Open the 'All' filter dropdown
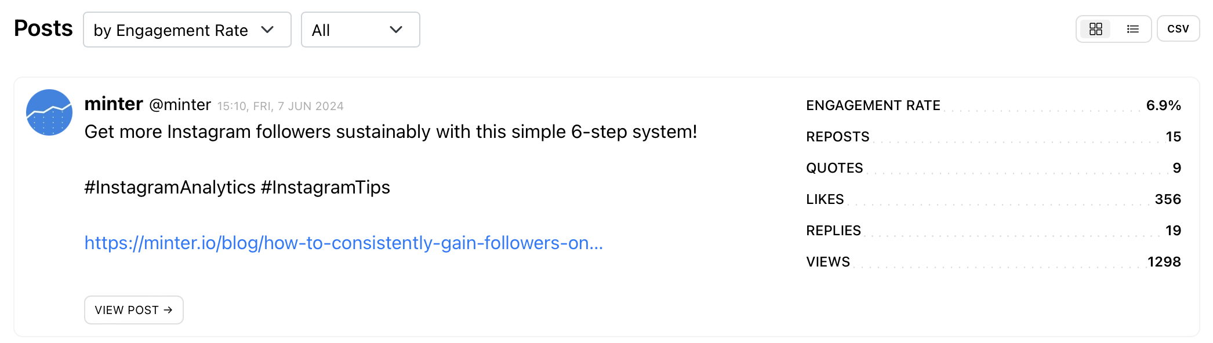Viewport: 1213px width, 343px height. tap(359, 30)
